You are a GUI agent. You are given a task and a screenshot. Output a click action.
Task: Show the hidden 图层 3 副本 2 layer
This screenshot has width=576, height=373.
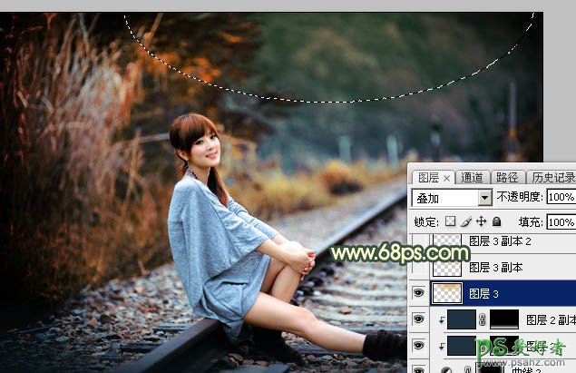click(418, 243)
